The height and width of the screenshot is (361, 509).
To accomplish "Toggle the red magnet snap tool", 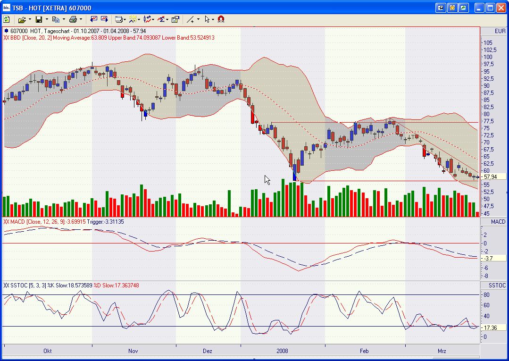I will (x=221, y=19).
